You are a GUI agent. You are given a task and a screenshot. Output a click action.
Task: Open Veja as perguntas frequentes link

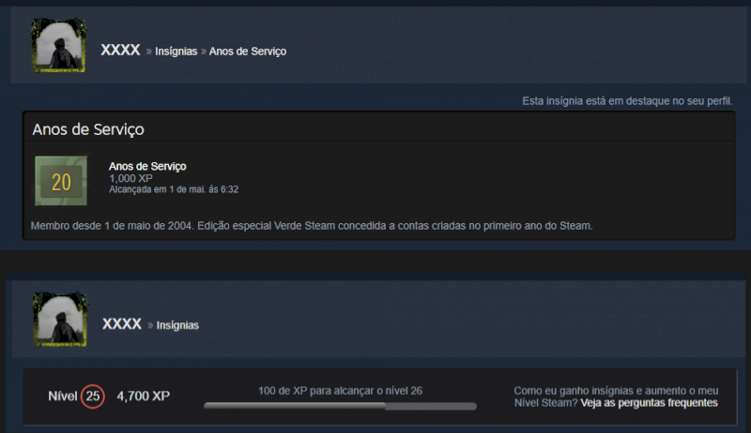pyautogui.click(x=649, y=403)
